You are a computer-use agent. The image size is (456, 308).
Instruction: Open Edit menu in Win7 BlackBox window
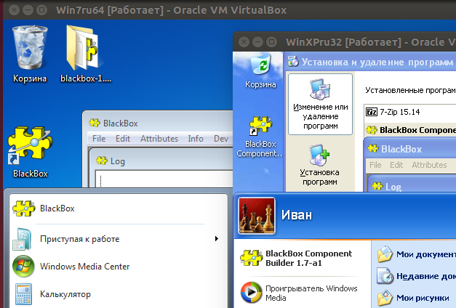click(123, 139)
